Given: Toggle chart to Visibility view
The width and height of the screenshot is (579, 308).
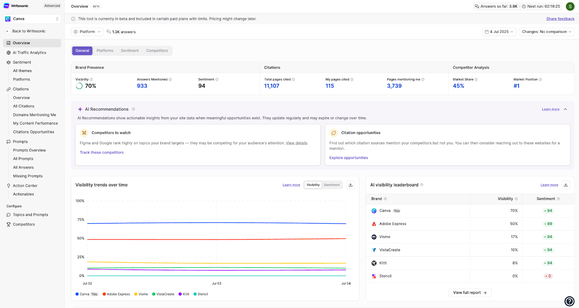Looking at the screenshot, I should [313, 185].
